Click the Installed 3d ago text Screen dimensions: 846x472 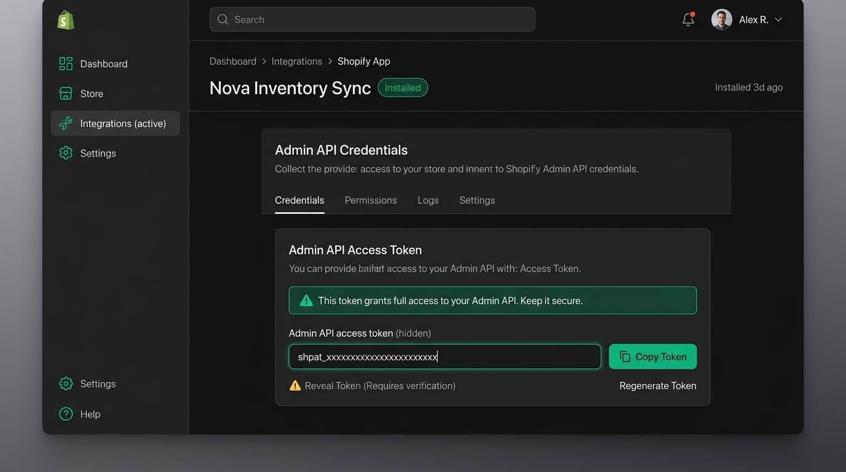tap(749, 87)
